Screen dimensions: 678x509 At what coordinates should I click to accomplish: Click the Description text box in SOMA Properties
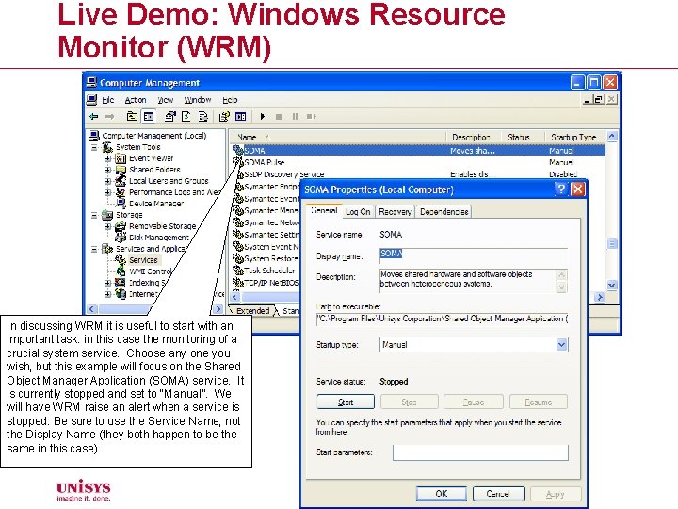[x=474, y=281]
